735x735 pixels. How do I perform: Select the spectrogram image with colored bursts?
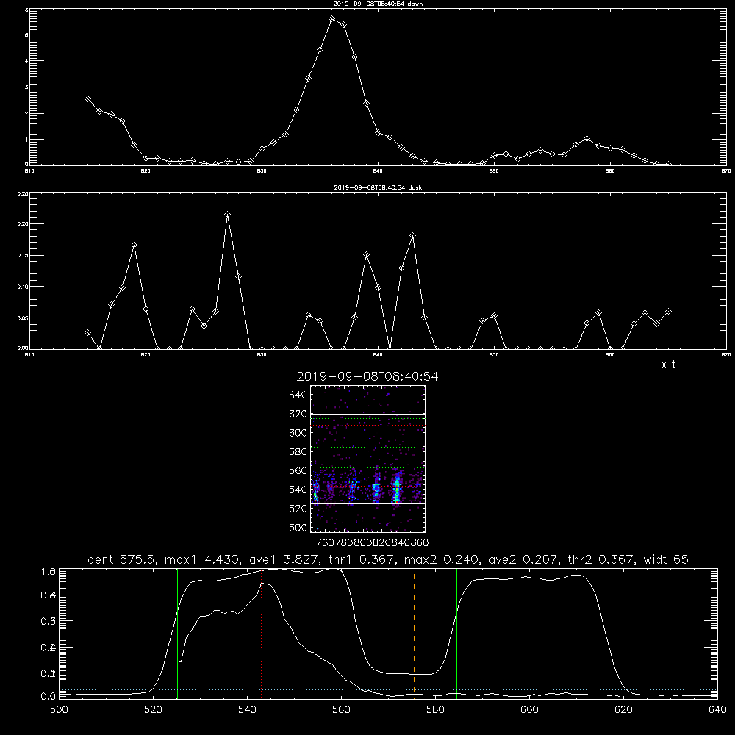click(x=367, y=459)
